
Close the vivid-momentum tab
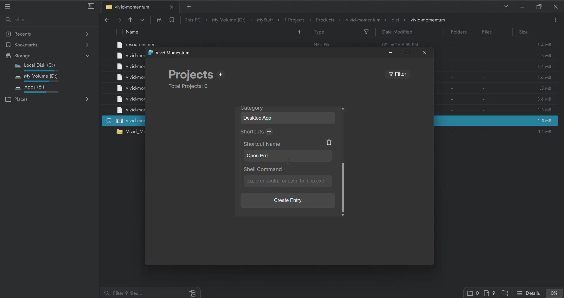[172, 7]
